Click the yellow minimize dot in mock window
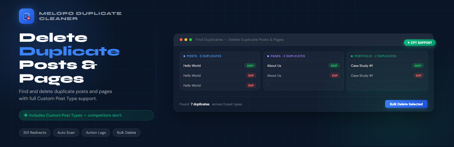The image size is (454, 147). (186, 40)
